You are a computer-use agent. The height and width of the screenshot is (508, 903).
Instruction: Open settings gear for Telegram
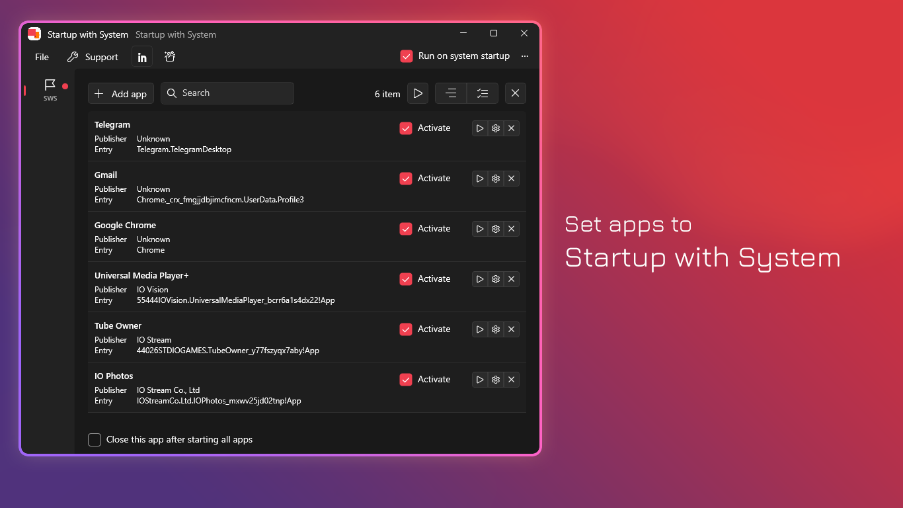tap(496, 128)
